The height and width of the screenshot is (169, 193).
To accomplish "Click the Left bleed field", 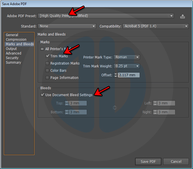I will 166,103.
